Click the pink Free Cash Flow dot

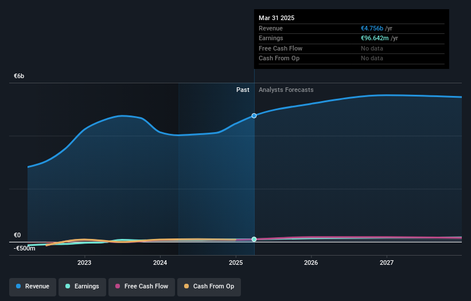(x=118, y=286)
